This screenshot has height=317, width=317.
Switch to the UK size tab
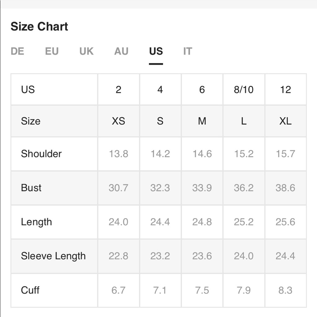click(87, 51)
